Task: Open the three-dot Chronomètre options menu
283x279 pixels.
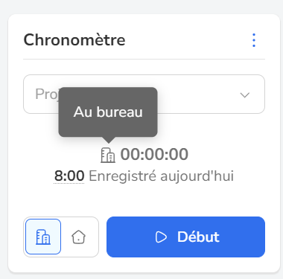Action: pyautogui.click(x=254, y=40)
